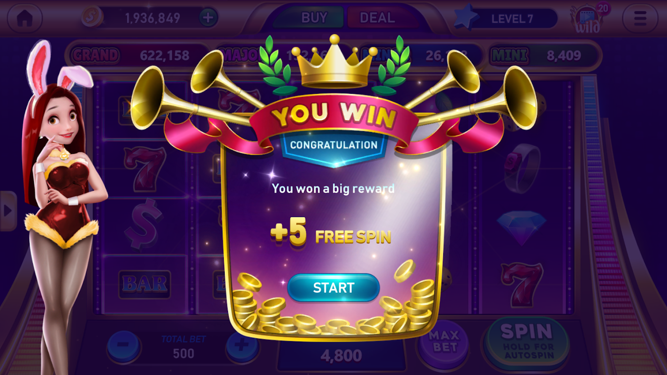Image resolution: width=667 pixels, height=375 pixels.
Task: Tap the golden crown icon
Action: (333, 61)
